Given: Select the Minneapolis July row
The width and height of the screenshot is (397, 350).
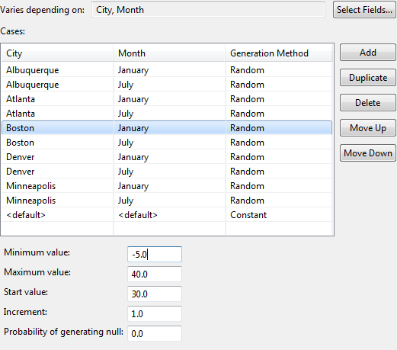Looking at the screenshot, I should click(x=167, y=201).
